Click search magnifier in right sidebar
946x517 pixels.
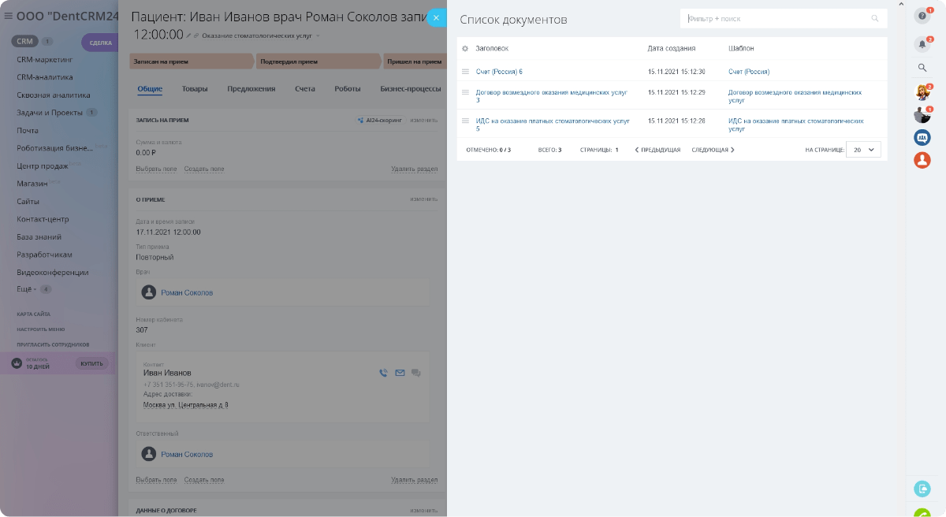[x=922, y=68]
